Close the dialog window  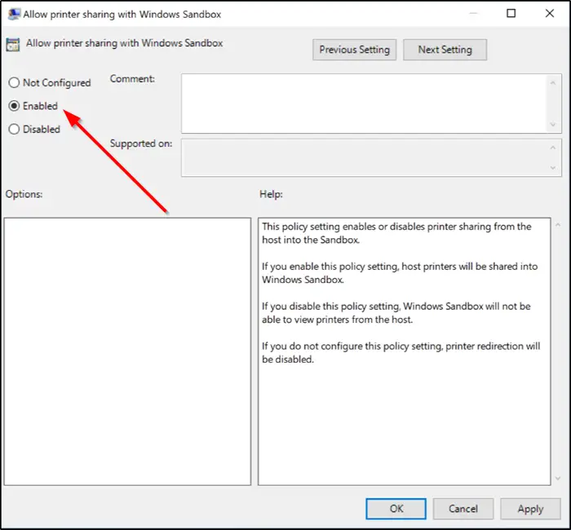pos(550,14)
